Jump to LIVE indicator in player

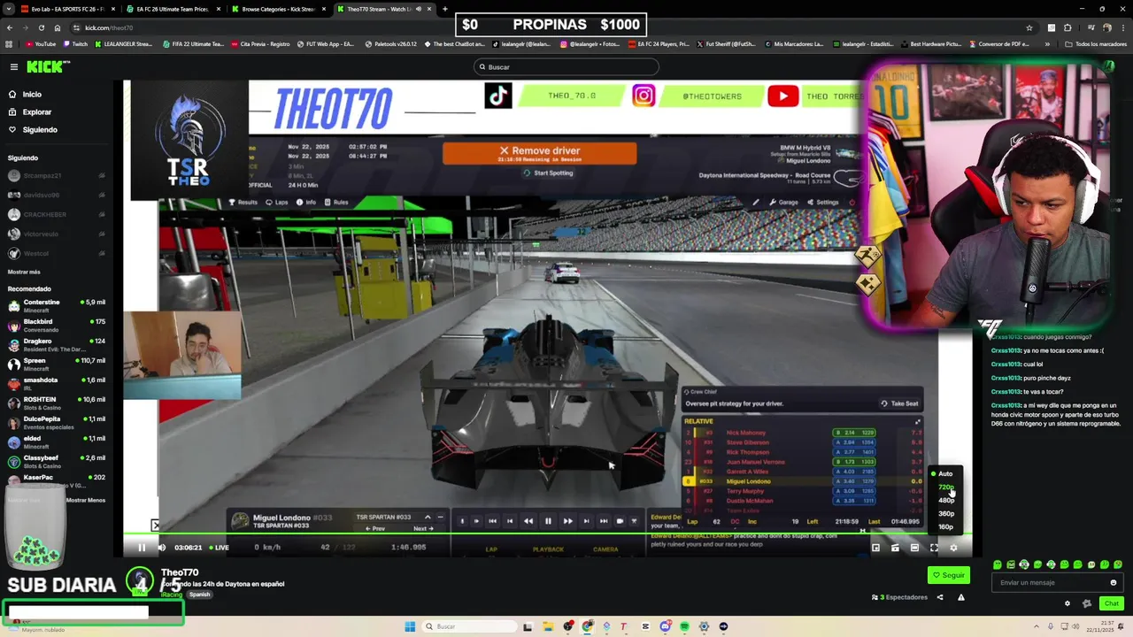[219, 548]
